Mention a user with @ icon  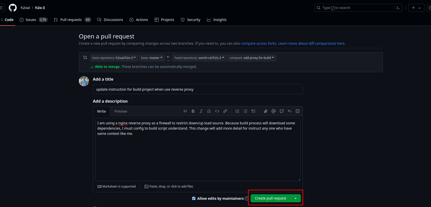[274, 111]
